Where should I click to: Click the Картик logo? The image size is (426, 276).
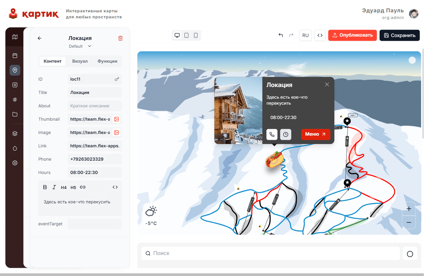[x=34, y=14]
